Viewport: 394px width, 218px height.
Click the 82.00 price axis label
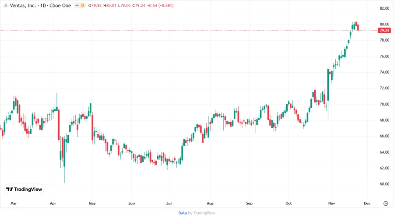[384, 8]
